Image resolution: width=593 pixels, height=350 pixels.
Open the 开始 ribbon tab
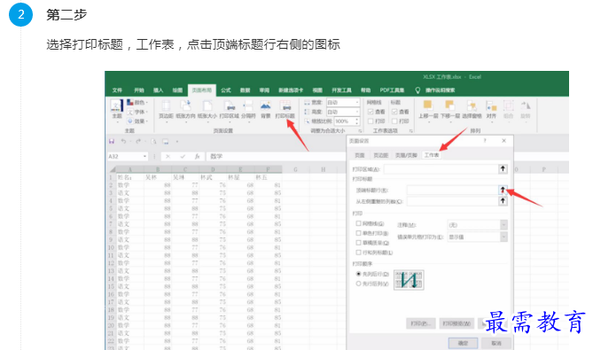coord(139,90)
